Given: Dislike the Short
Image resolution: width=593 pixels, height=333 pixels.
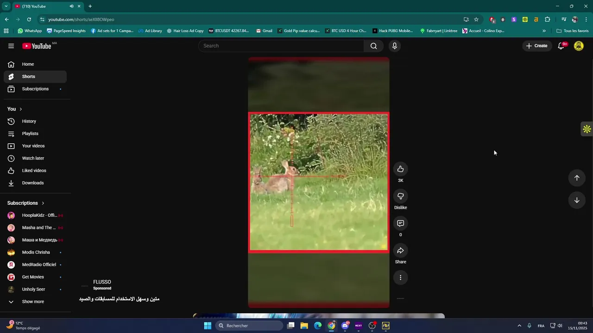Looking at the screenshot, I should (401, 196).
